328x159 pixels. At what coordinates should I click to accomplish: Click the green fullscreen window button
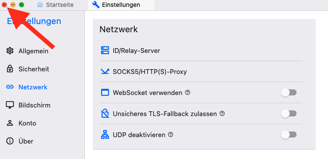[x=22, y=5]
